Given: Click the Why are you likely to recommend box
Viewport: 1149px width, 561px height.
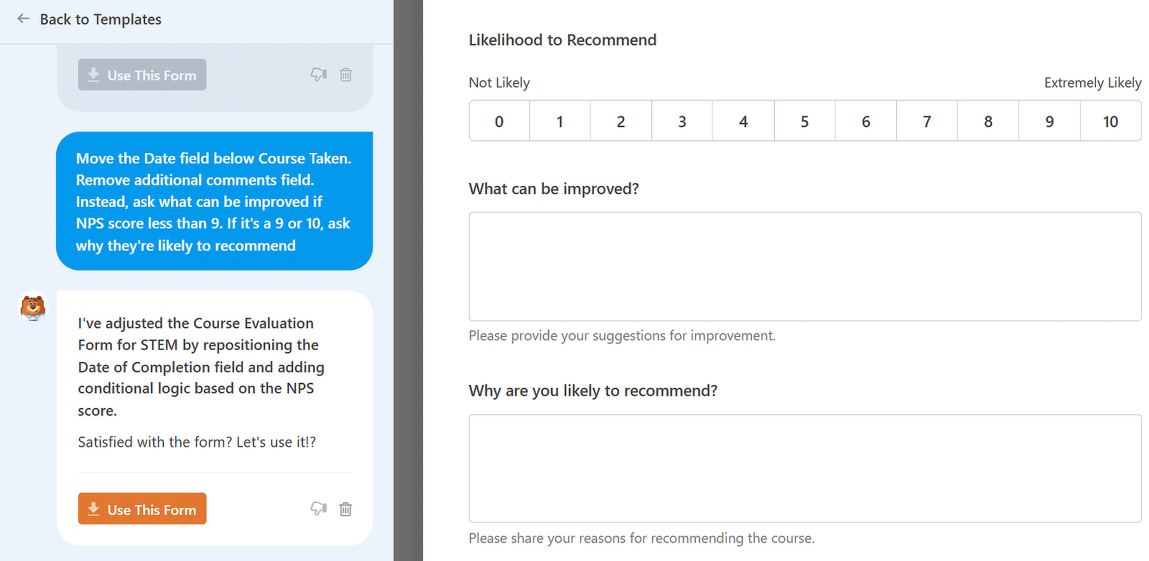Looking at the screenshot, I should pyautogui.click(x=804, y=468).
